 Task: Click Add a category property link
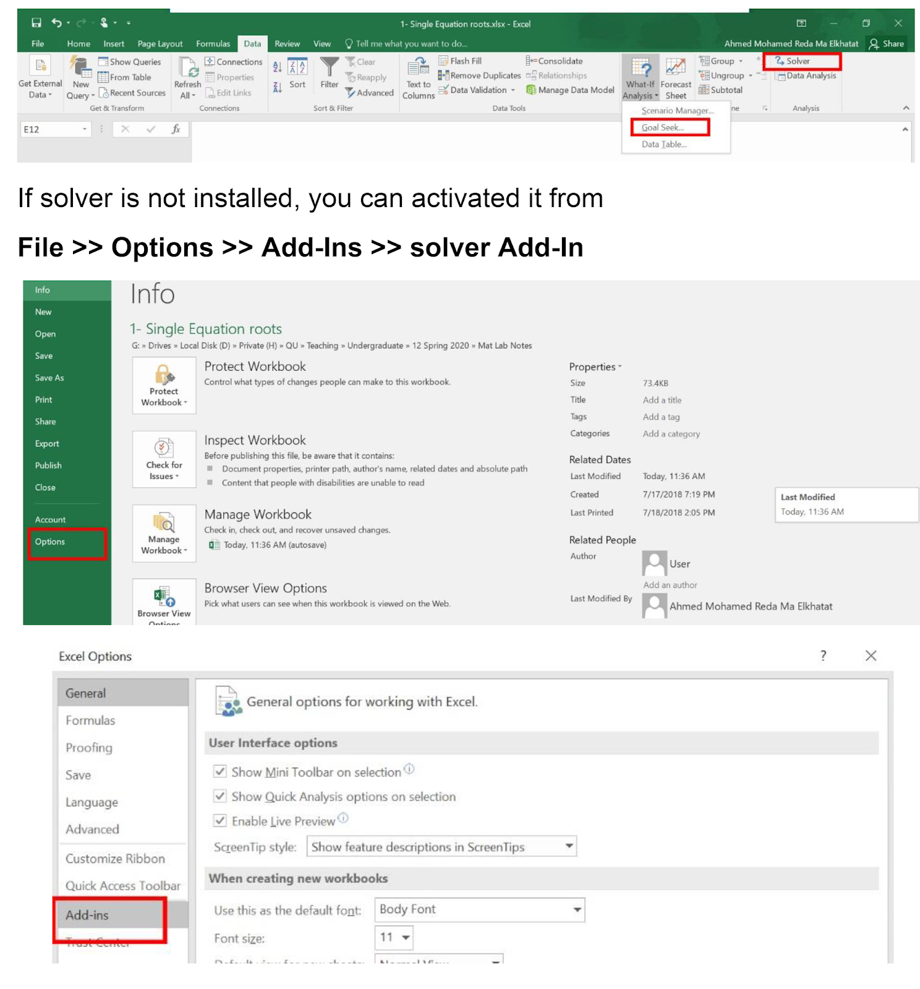tap(671, 434)
